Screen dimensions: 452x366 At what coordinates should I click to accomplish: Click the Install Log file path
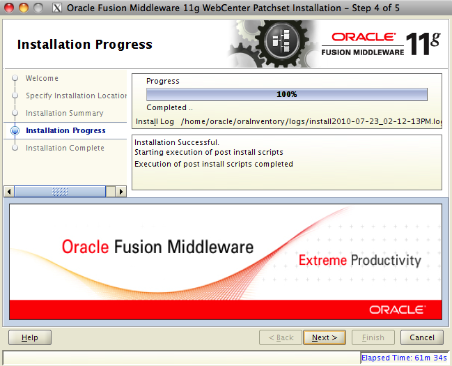point(311,122)
